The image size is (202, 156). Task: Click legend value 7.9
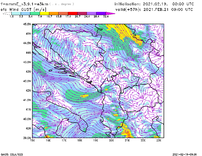(x=40, y=16)
